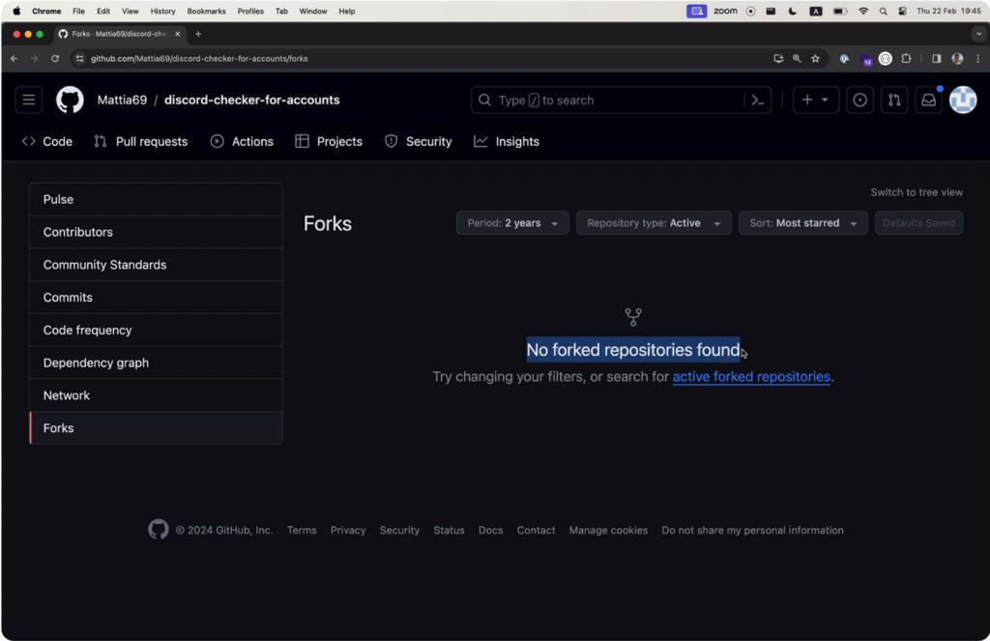Image resolution: width=990 pixels, height=641 pixels.
Task: Open Chrome's extensions puzzle icon
Action: pyautogui.click(x=906, y=58)
